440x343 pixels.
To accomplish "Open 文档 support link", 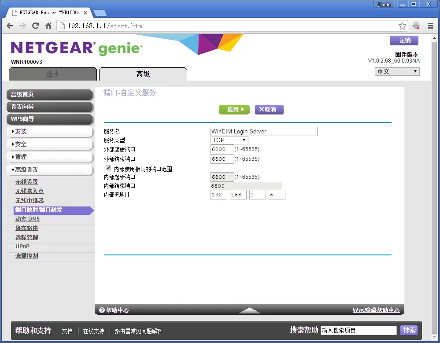I will (x=67, y=331).
